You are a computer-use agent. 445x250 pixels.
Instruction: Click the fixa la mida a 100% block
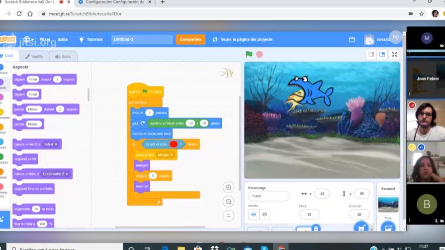[33, 224]
